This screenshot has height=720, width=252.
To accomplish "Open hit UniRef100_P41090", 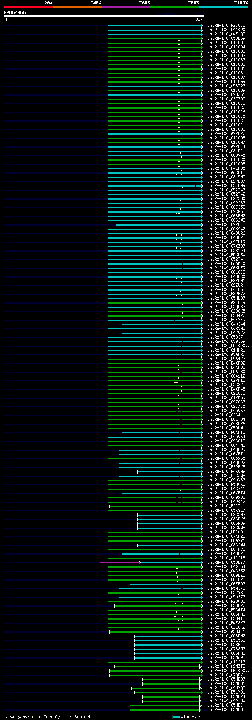I will point(226,30).
